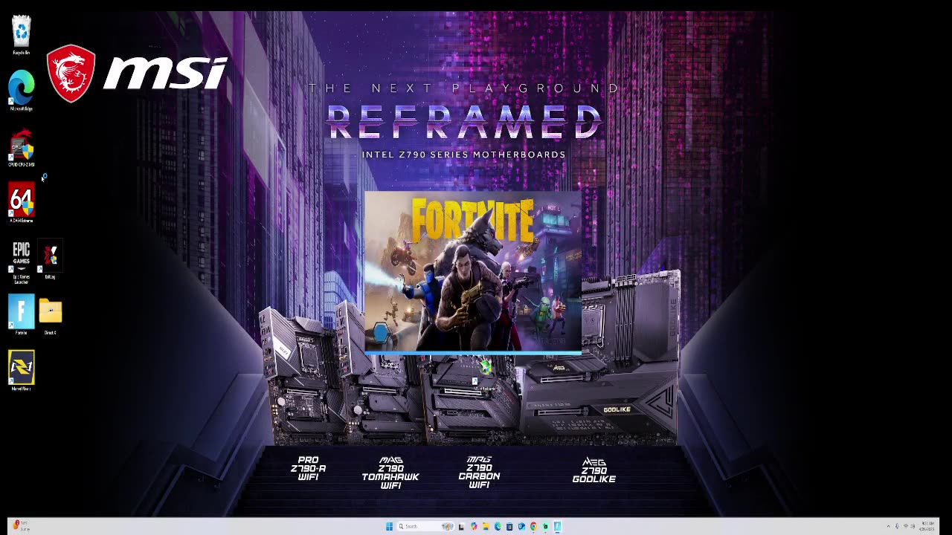
Task: Open the CPUID CPU-Z MSI shortcut
Action: [22, 147]
